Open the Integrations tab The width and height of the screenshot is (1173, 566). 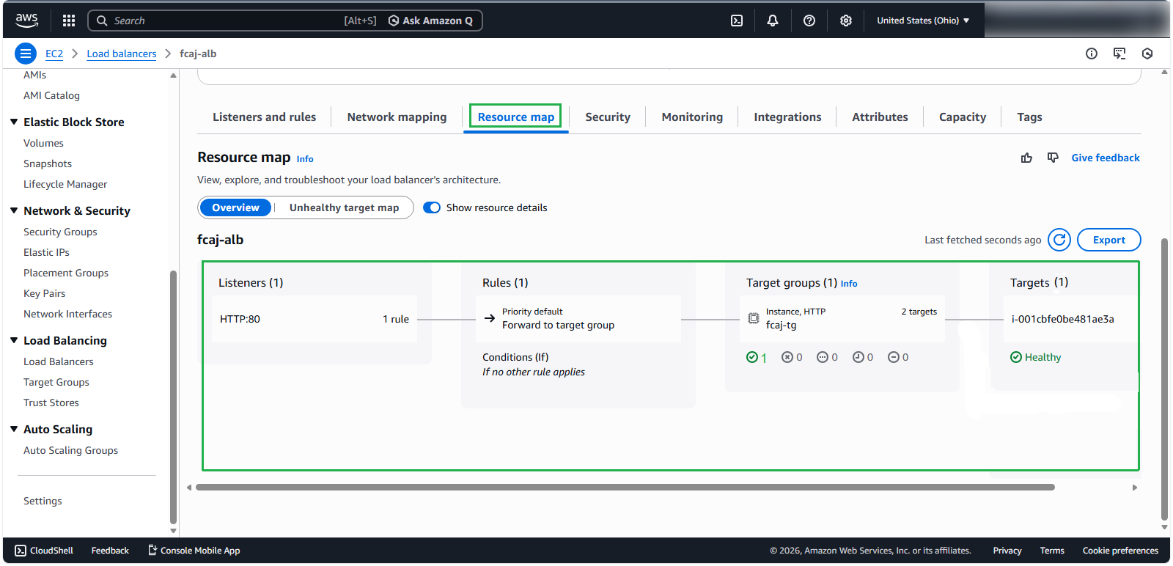tap(787, 117)
